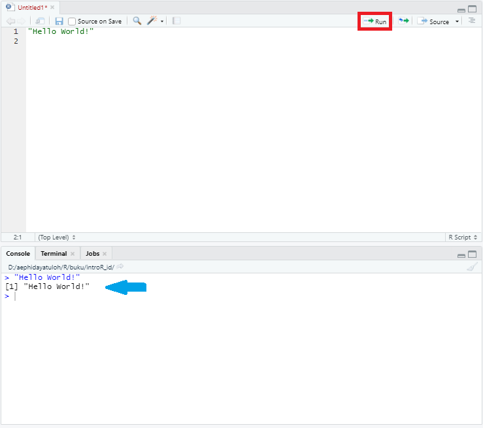Switch to the Terminal tab
Viewport: 483px width, 428px height.
pyautogui.click(x=54, y=254)
